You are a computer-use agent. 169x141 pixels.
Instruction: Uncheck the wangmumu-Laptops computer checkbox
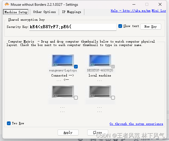pyautogui.click(x=76, y=66)
